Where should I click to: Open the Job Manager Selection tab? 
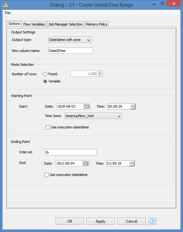tap(65, 24)
